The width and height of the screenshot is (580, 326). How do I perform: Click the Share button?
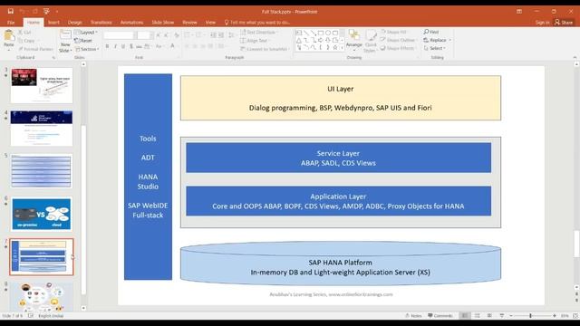[x=564, y=23]
